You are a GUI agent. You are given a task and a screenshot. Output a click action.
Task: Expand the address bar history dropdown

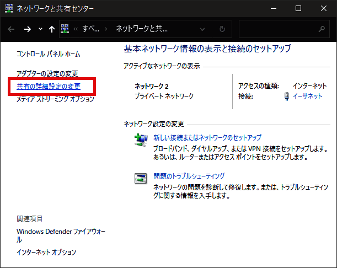click(x=204, y=29)
